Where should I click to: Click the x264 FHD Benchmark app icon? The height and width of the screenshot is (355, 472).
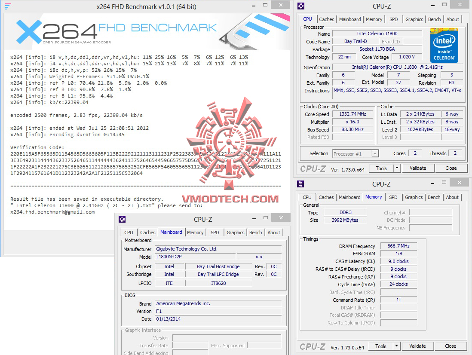8,6
